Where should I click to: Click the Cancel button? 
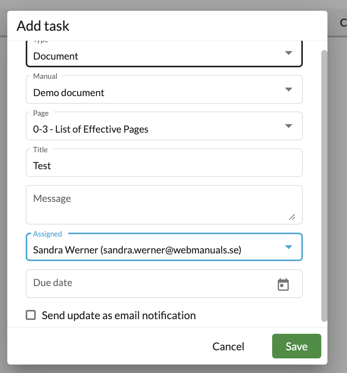coord(228,346)
